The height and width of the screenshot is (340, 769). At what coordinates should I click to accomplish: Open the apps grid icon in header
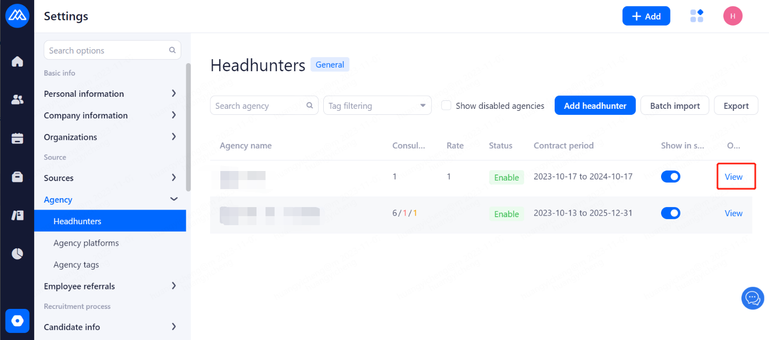697,16
